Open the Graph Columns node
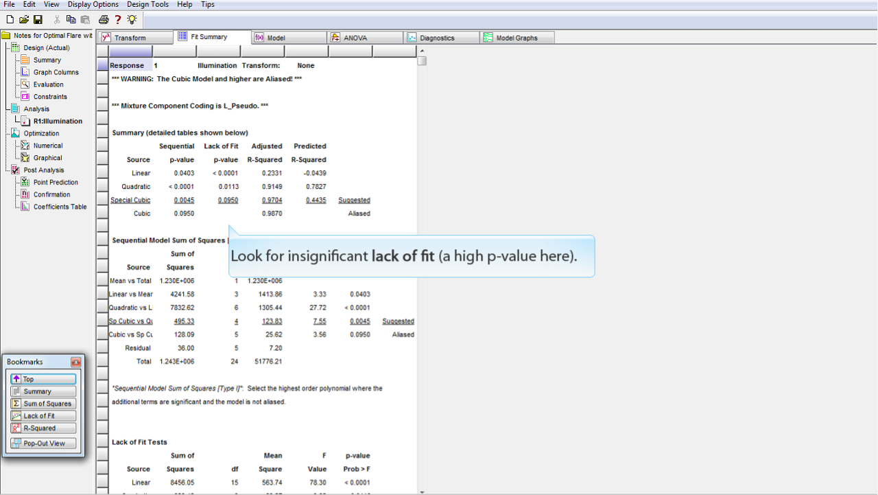This screenshot has width=878, height=495. coord(50,72)
